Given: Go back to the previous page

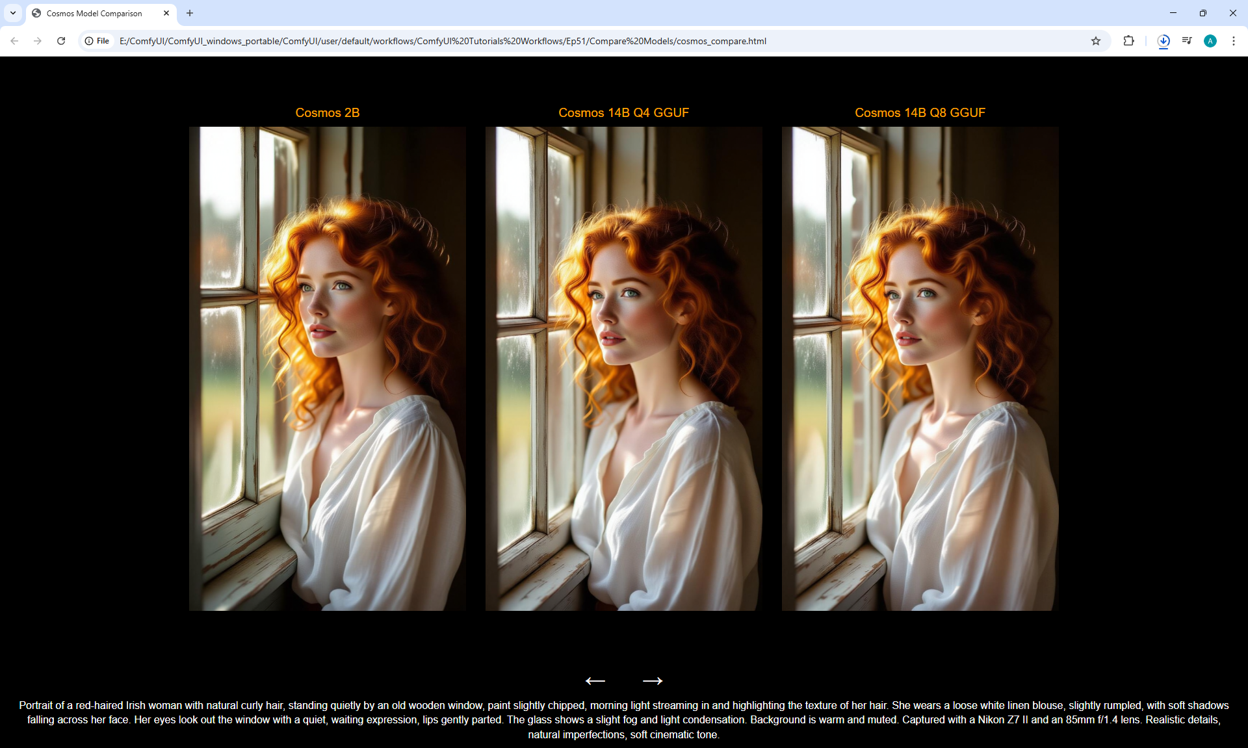Looking at the screenshot, I should (x=14, y=41).
